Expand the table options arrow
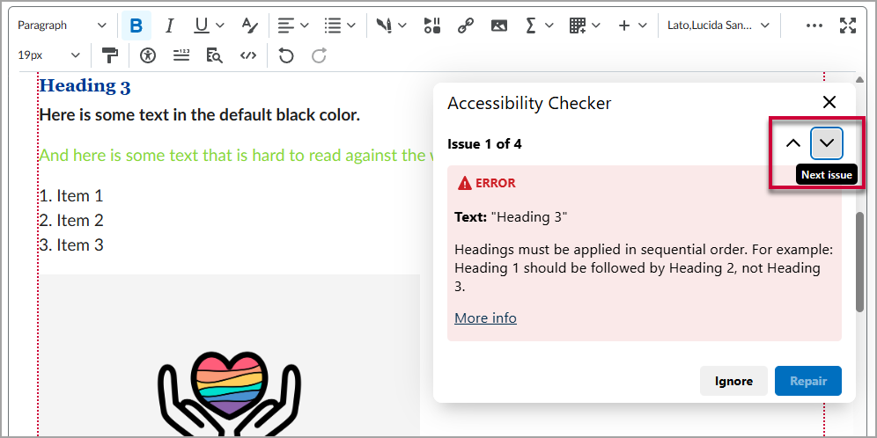This screenshot has width=877, height=438. tap(596, 26)
